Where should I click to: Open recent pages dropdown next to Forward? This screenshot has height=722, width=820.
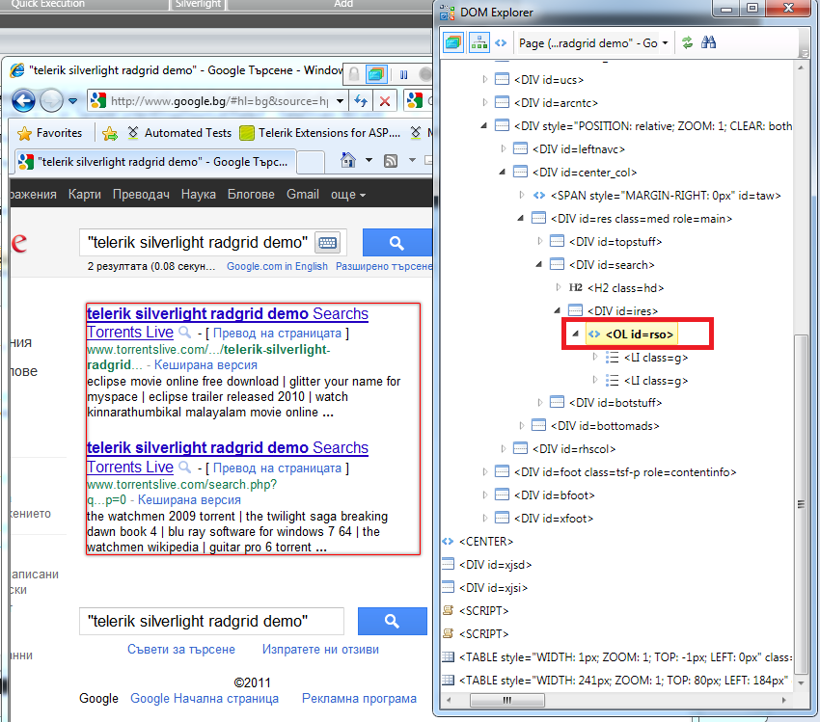[x=72, y=101]
